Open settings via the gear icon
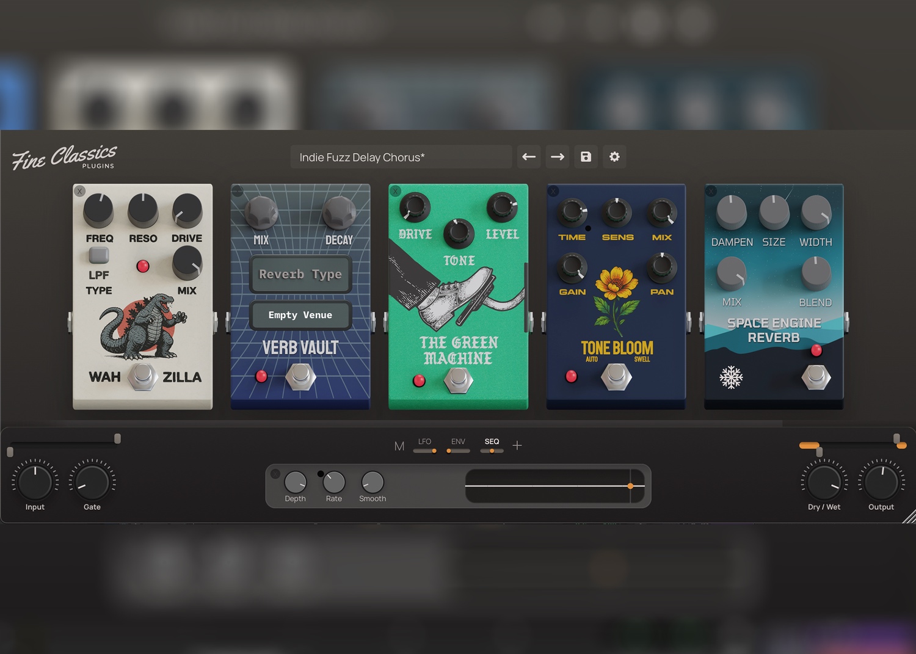The height and width of the screenshot is (654, 916). (x=614, y=157)
